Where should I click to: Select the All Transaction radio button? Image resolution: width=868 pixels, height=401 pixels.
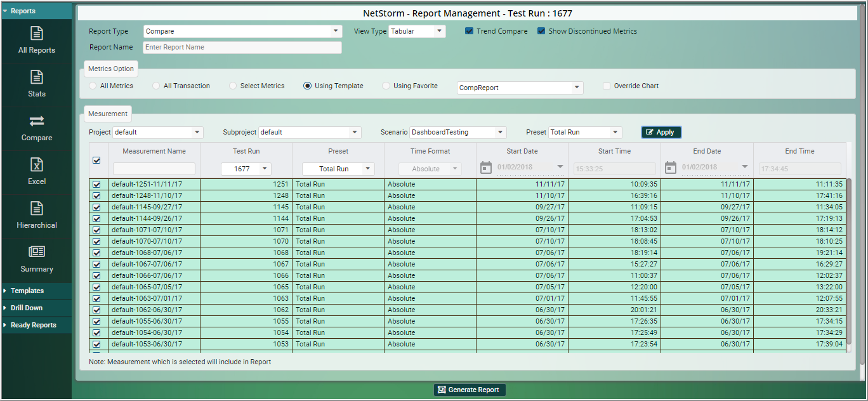[156, 86]
